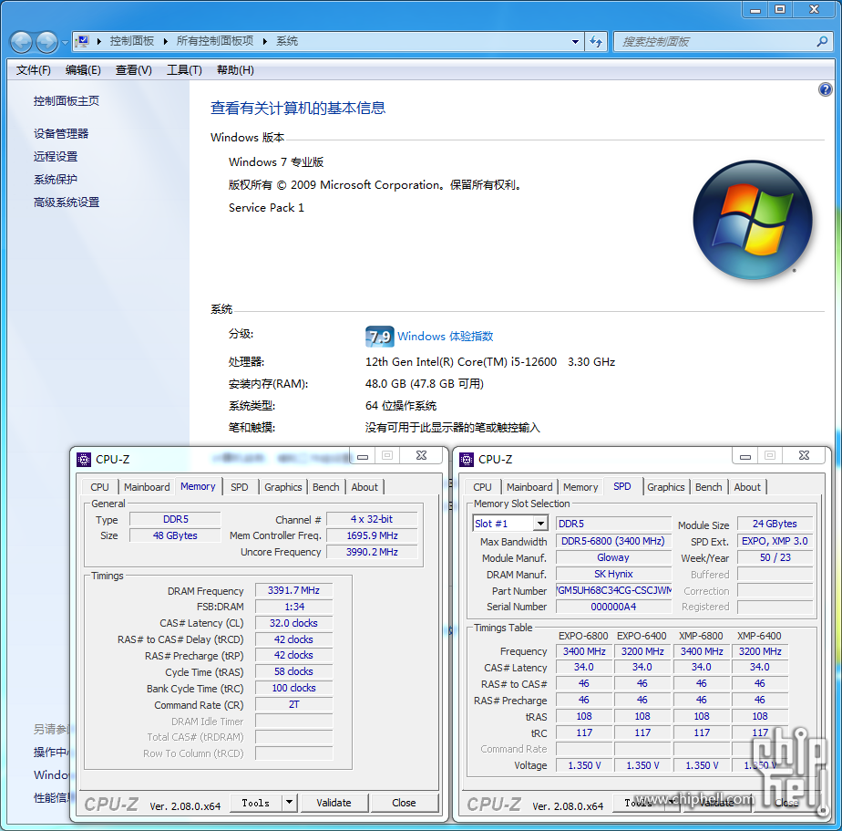This screenshot has width=842, height=831.
Task: Click the Windows Experience Index 7.9 badge
Action: click(x=380, y=337)
